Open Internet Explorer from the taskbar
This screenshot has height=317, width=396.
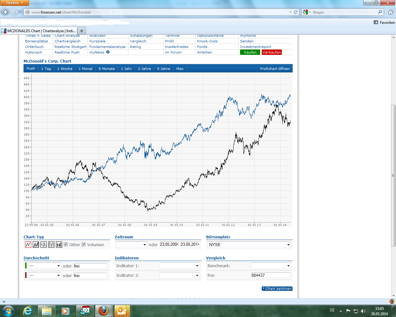tap(28, 311)
